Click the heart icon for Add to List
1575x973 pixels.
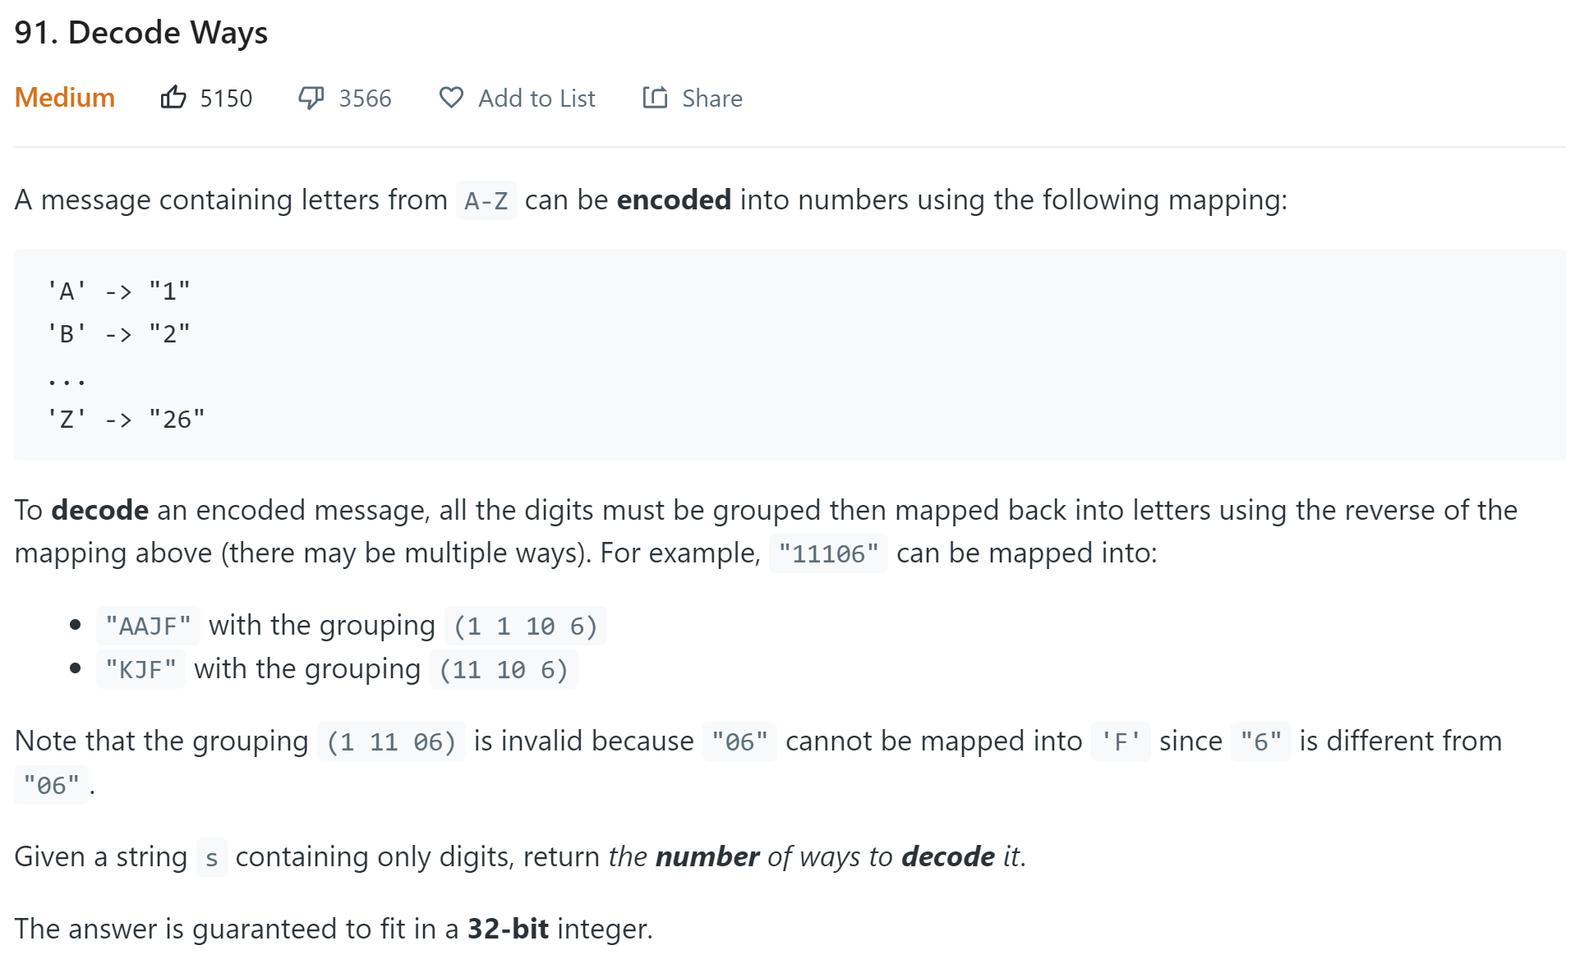point(451,98)
